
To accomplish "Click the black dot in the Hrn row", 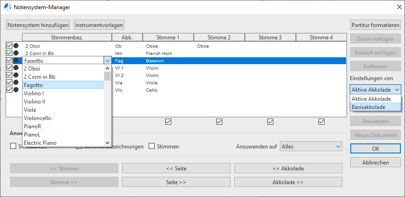I will click(x=16, y=53).
